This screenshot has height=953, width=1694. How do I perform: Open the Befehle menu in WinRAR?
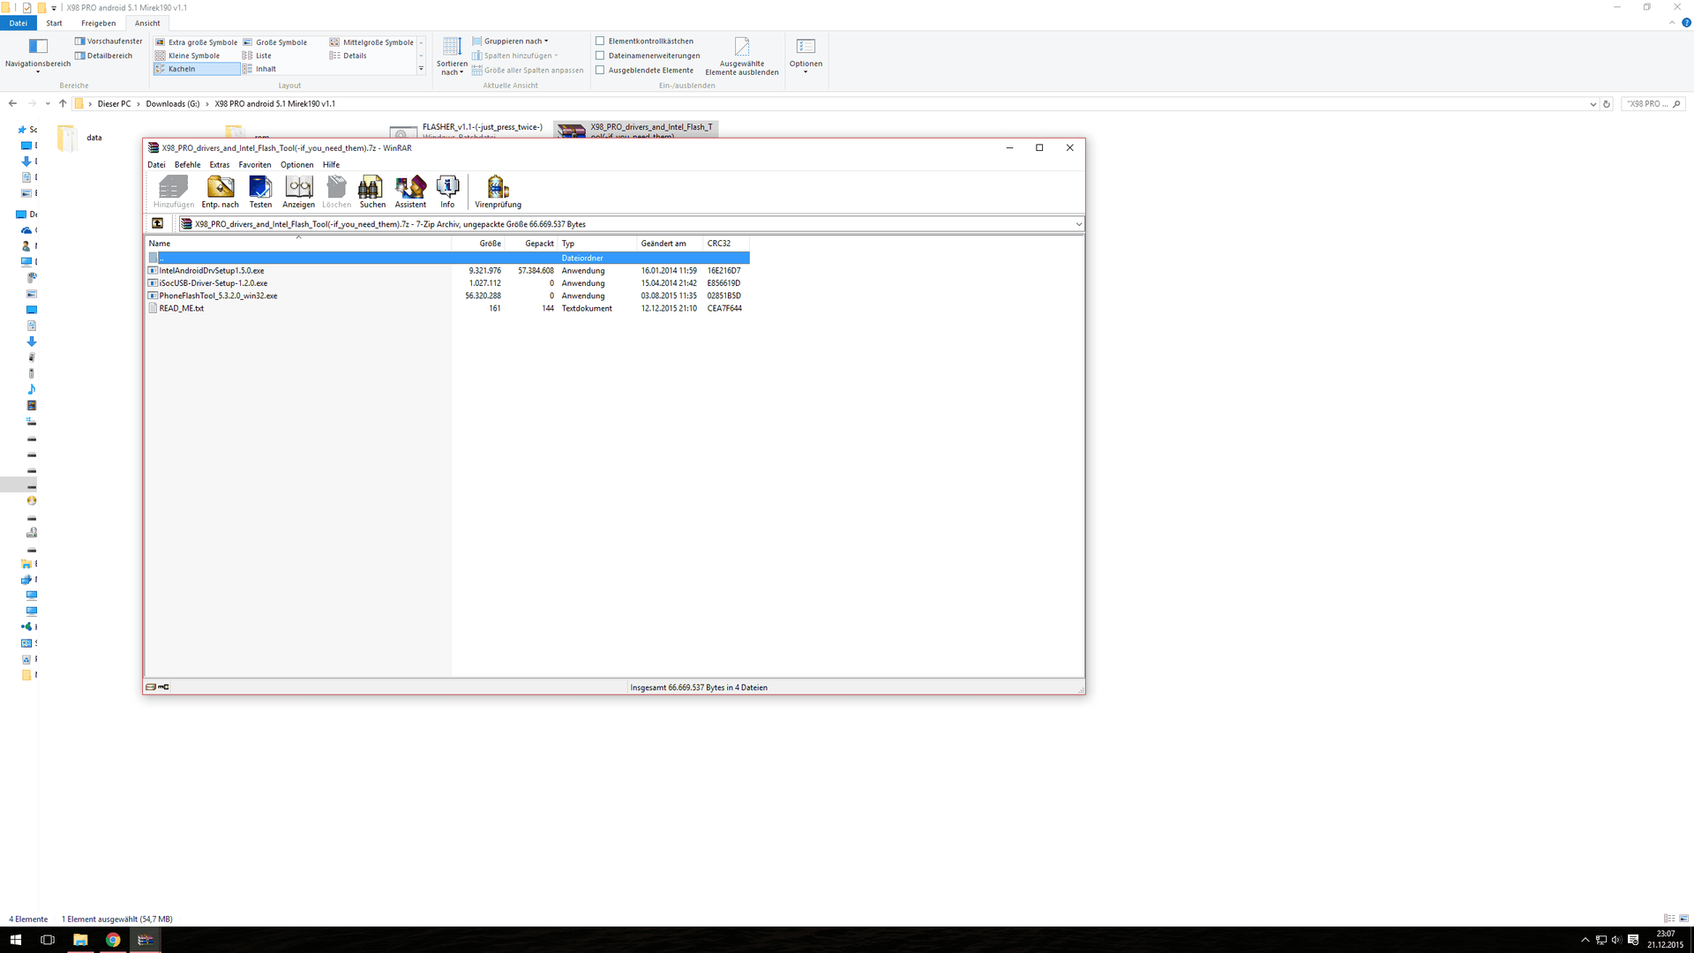pos(187,165)
